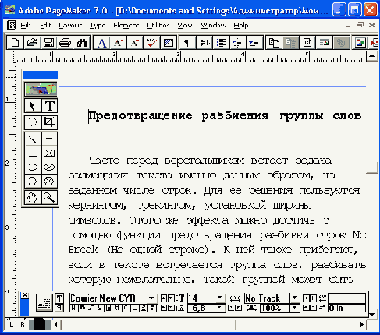Open the Layout menu
380x335 pixels.
[70, 25]
